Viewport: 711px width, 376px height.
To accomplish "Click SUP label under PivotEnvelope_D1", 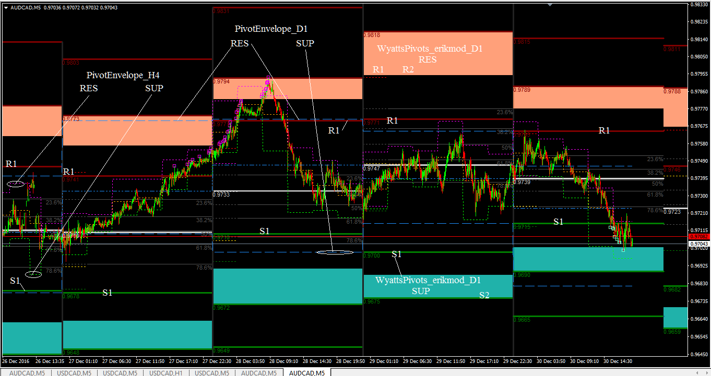I will tap(305, 43).
